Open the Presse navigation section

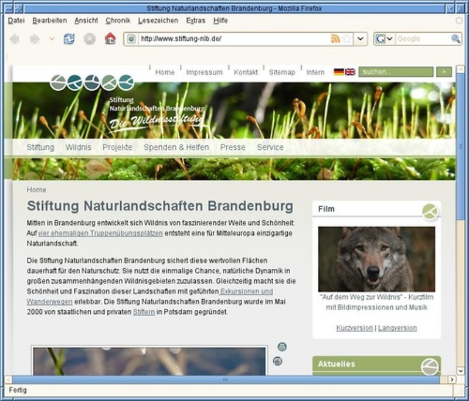233,147
